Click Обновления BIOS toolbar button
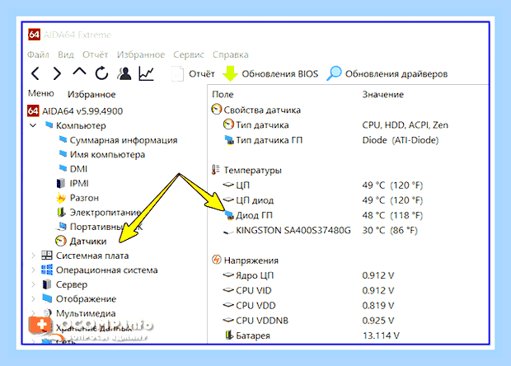This screenshot has height=366, width=511. click(280, 73)
